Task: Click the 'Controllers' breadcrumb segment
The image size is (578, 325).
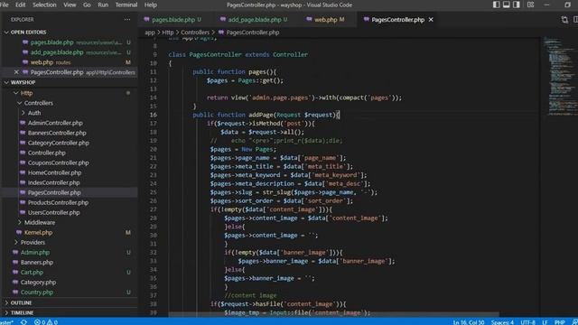Action: click(x=195, y=32)
